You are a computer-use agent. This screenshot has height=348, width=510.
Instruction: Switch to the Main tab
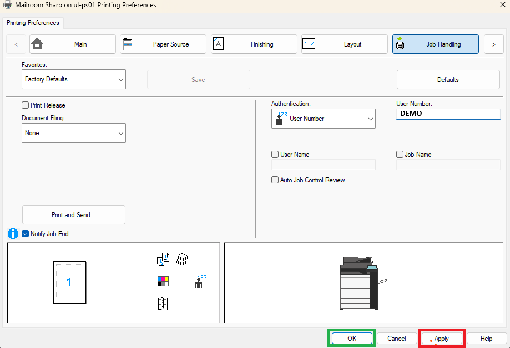coord(73,44)
